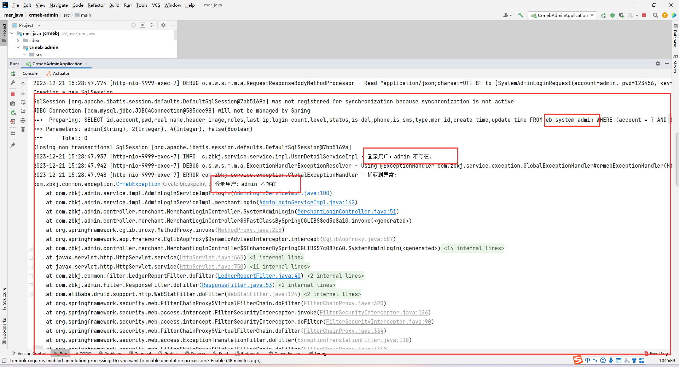Toggle scroll to end of console
The height and width of the screenshot is (367, 679).
click(23, 111)
